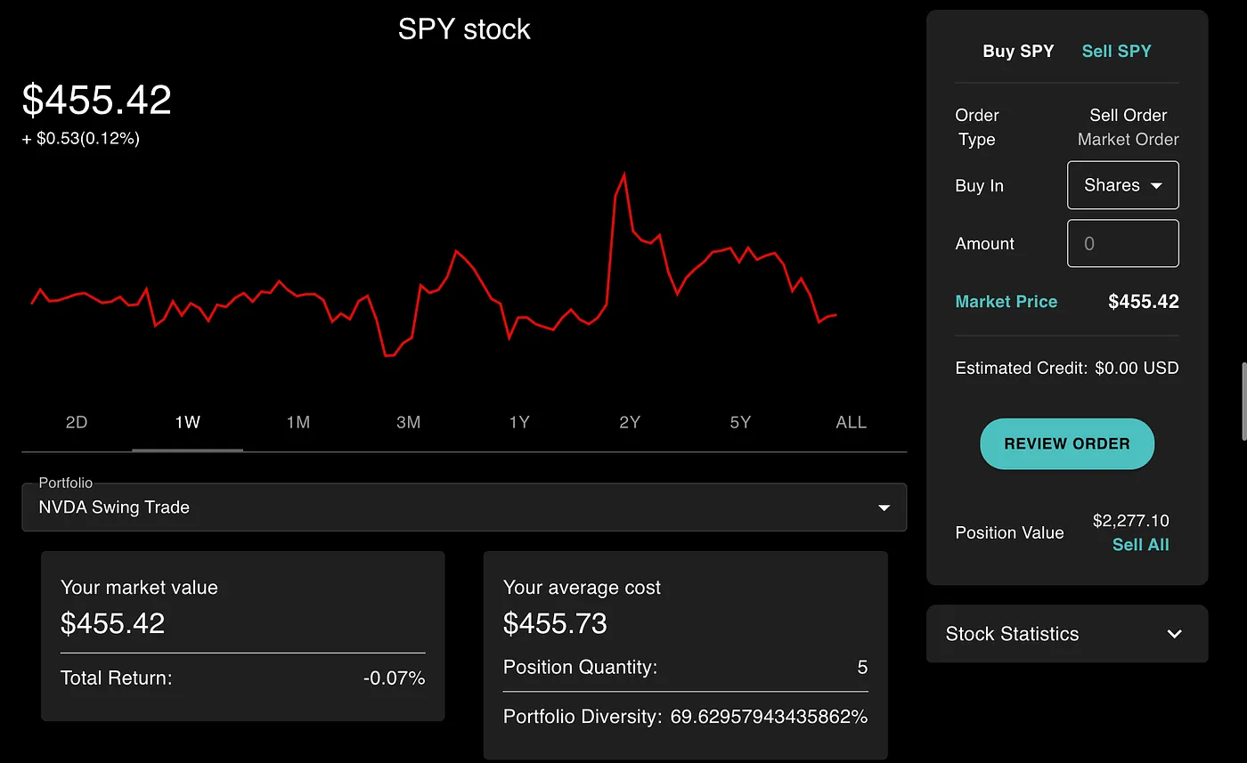The width and height of the screenshot is (1247, 763).
Task: Click the Estimated Credit $0.00 USD value
Action: coord(1137,368)
